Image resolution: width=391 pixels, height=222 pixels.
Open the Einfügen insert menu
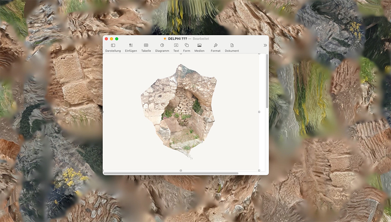(x=131, y=48)
